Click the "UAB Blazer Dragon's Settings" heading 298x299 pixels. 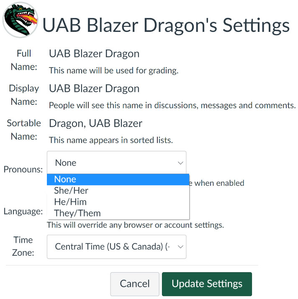pyautogui.click(x=166, y=25)
